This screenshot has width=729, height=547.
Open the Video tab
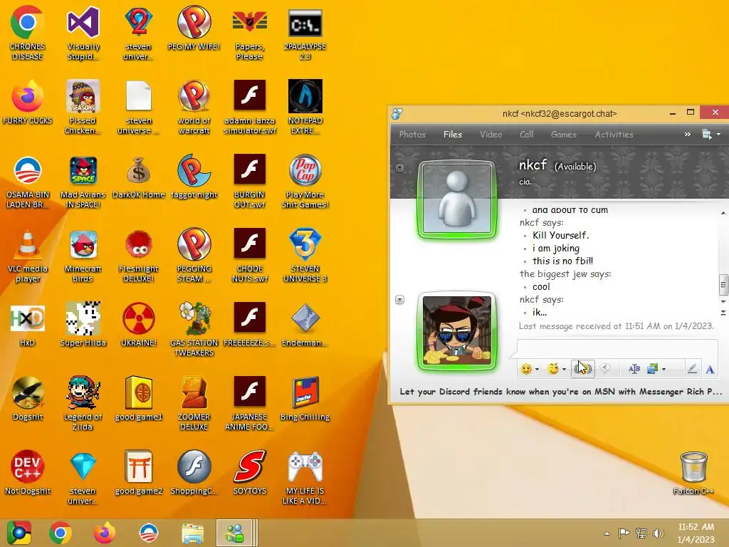pyautogui.click(x=491, y=135)
